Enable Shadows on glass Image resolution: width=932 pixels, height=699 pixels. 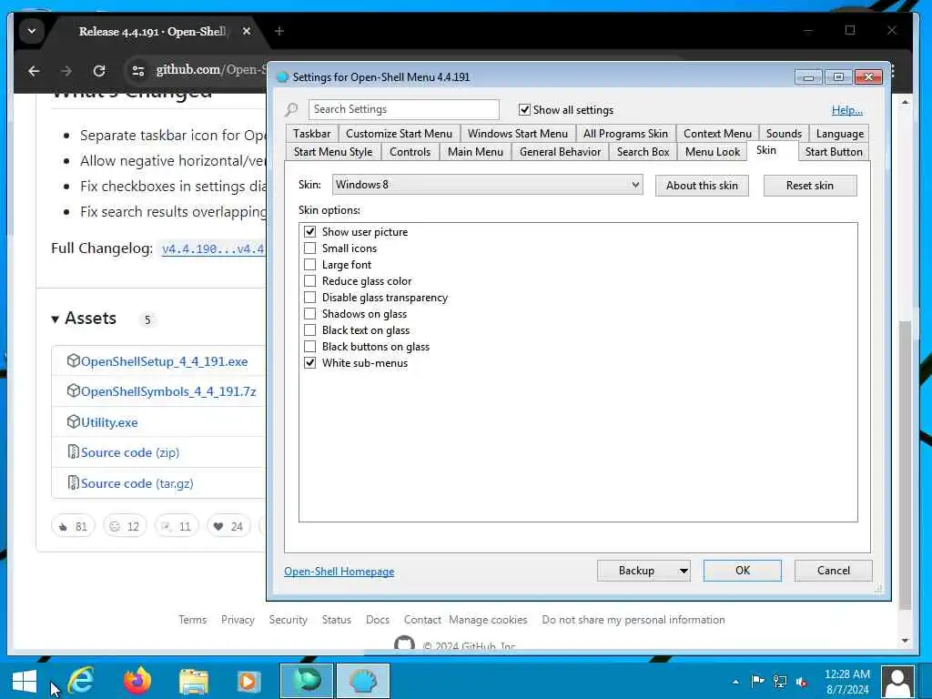309,313
